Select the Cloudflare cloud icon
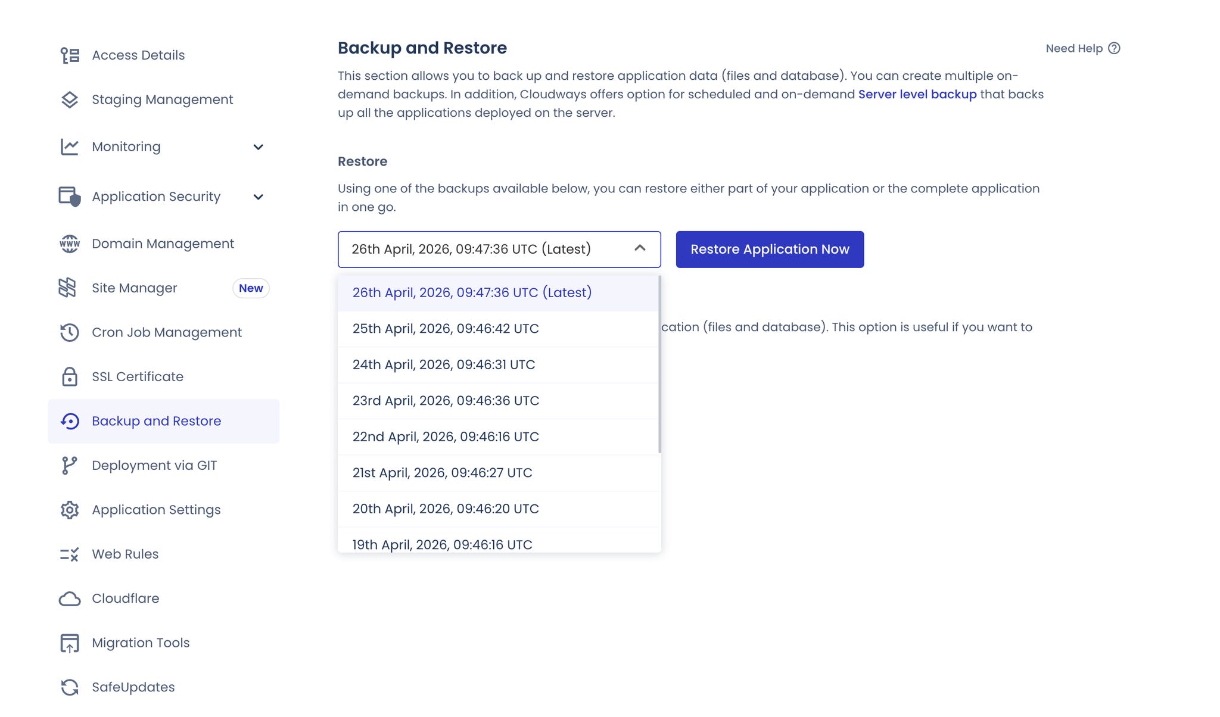Viewport: 1220px width, 717px height. [x=70, y=598]
